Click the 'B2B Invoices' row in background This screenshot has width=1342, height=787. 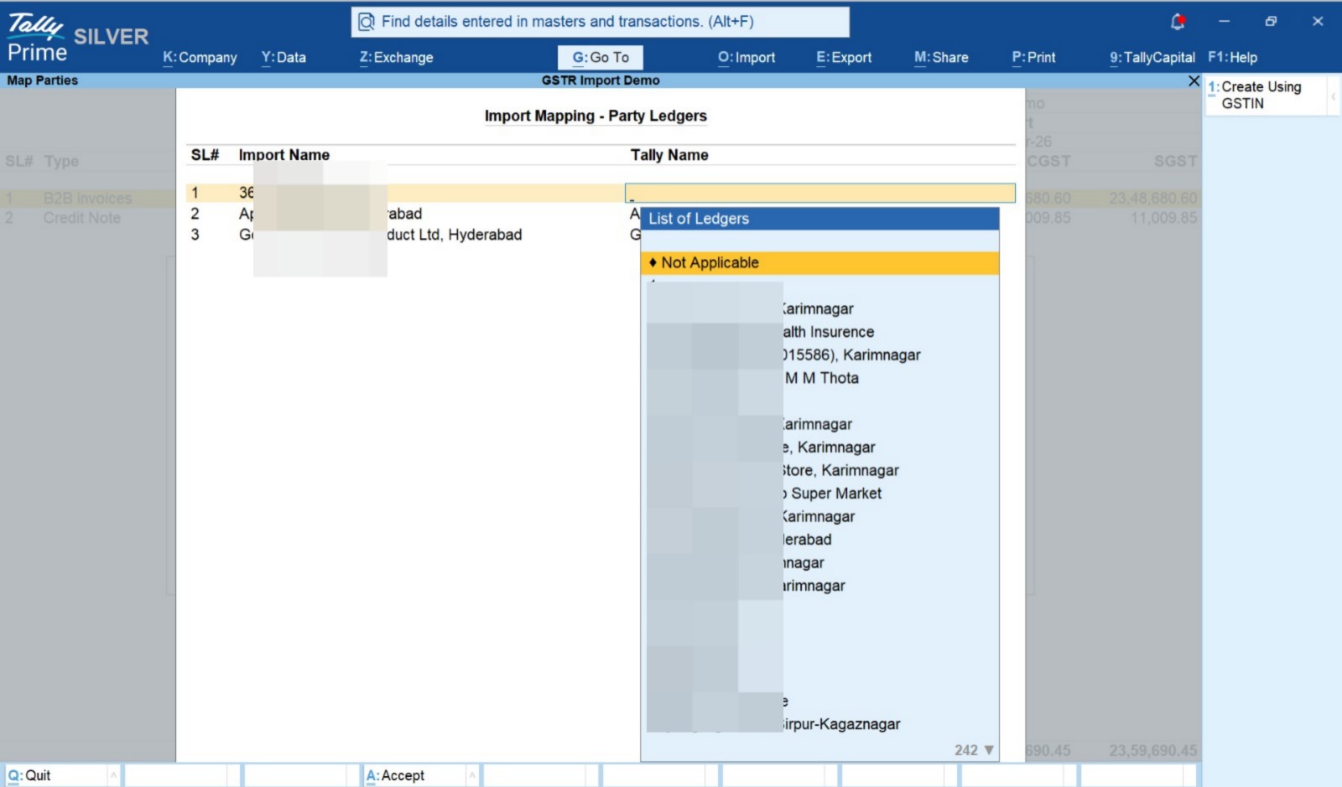coord(88,198)
